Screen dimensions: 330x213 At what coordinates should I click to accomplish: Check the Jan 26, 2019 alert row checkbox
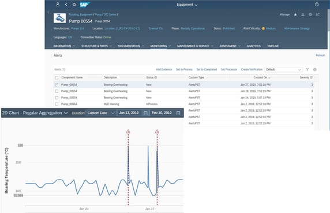click(57, 91)
